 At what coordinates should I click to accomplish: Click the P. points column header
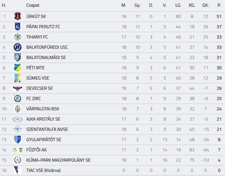(x=219, y=5)
